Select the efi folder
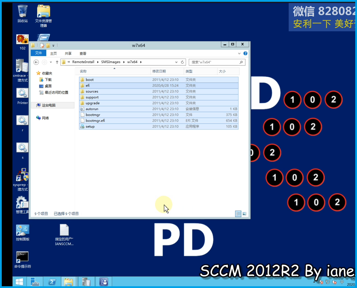Image resolution: width=357 pixels, height=288 pixels. click(158, 86)
